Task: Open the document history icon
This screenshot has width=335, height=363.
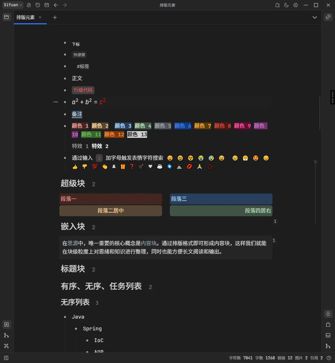Action: [37, 5]
